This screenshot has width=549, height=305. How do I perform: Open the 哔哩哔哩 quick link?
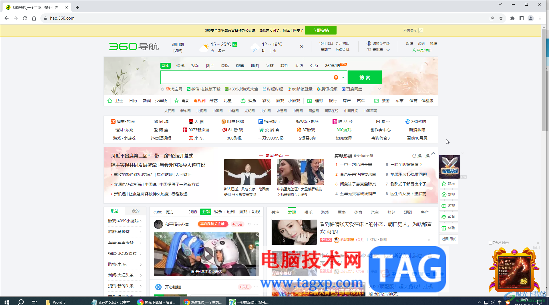273,89
